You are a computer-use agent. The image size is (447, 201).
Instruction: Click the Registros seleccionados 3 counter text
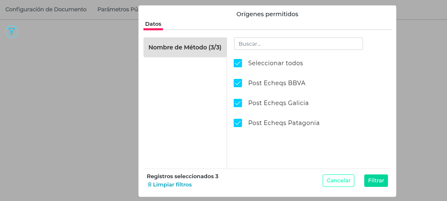coord(183,176)
